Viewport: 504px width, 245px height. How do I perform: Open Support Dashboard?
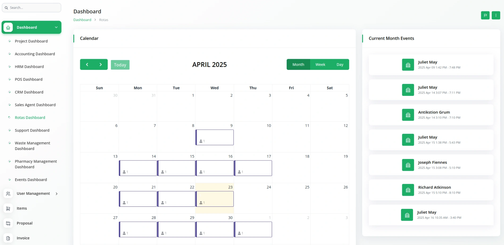pyautogui.click(x=32, y=131)
